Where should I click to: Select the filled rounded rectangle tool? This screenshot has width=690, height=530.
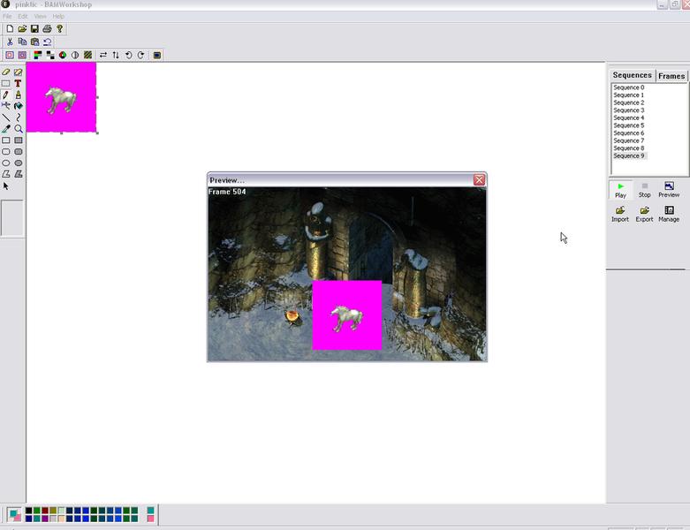18,152
